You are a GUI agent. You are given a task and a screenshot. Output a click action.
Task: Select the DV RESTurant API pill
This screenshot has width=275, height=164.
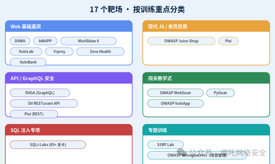click(44, 103)
